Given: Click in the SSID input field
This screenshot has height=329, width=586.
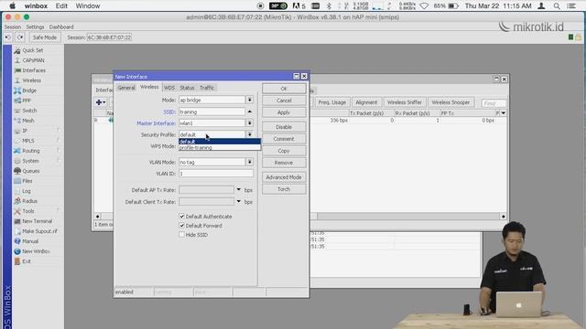Looking at the screenshot, I should pos(212,111).
